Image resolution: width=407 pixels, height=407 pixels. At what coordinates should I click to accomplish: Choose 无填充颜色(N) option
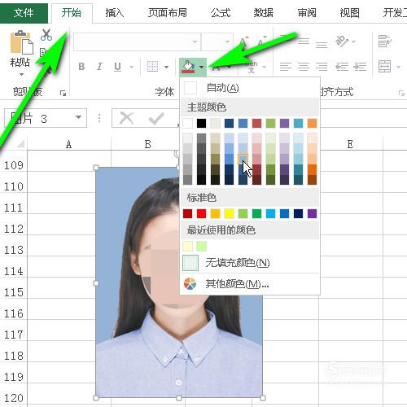(x=250, y=263)
